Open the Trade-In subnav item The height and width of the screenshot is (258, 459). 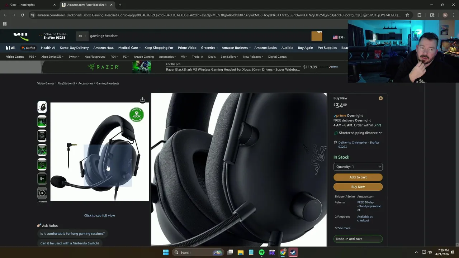point(197,57)
